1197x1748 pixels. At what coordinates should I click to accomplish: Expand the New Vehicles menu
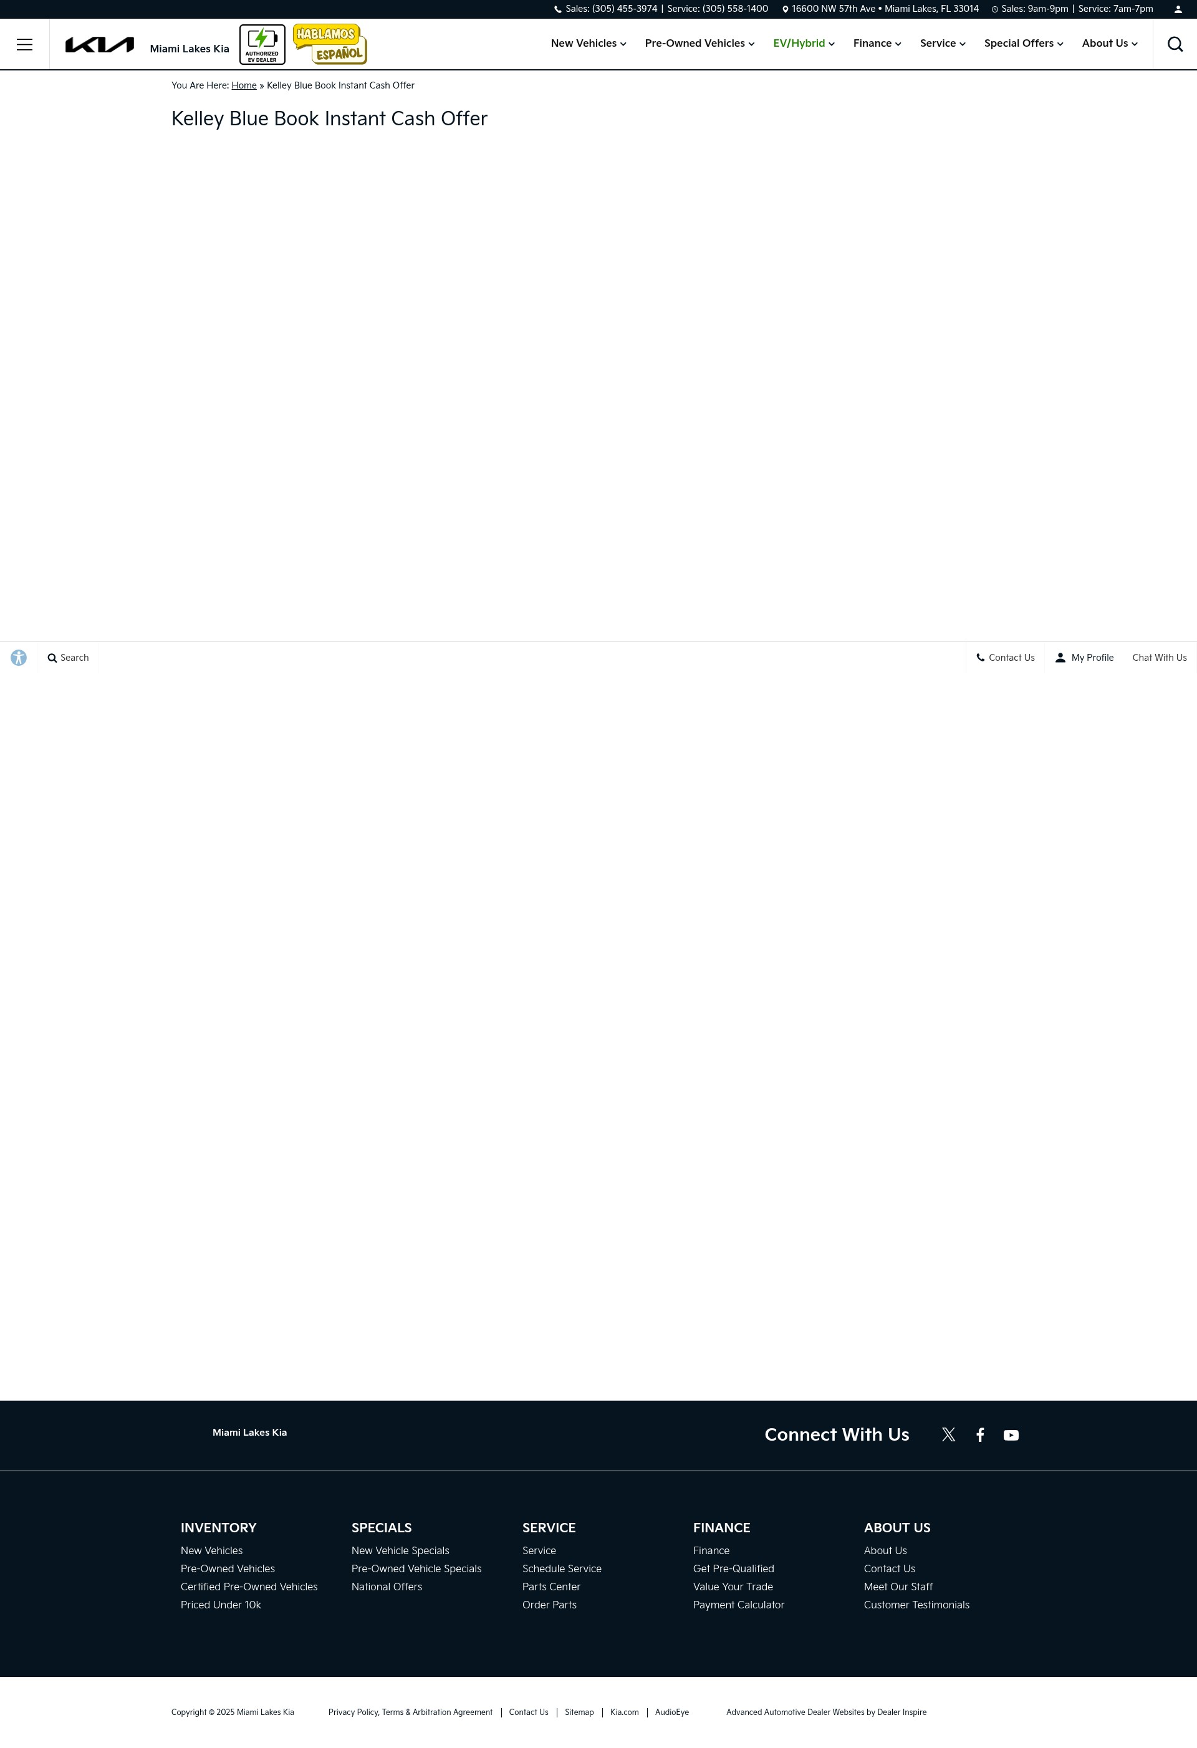pos(589,44)
